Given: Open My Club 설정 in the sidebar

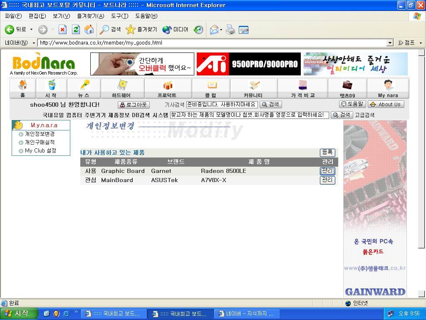Looking at the screenshot, I should (x=40, y=150).
